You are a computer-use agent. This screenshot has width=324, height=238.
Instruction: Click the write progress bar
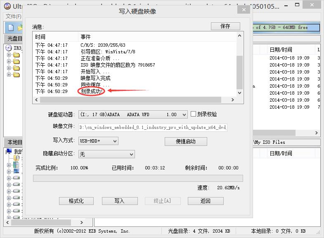tap(138, 178)
